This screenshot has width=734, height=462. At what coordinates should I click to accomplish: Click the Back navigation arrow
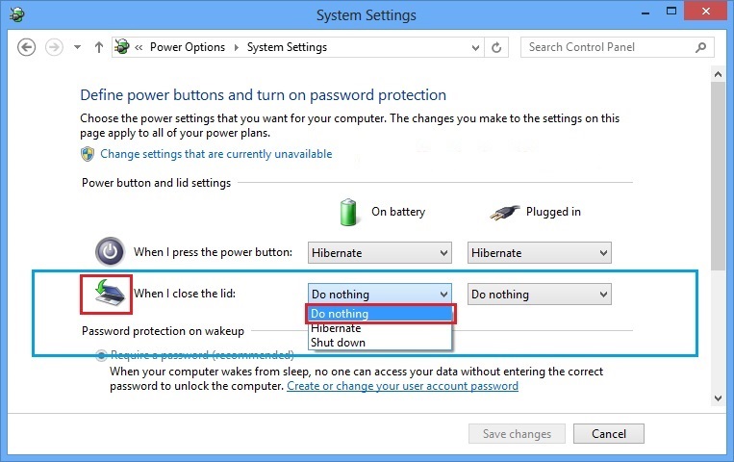tap(27, 47)
